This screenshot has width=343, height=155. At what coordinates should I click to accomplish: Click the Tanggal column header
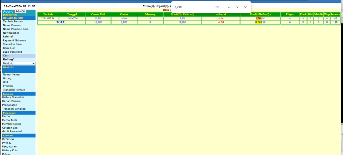click(72, 14)
